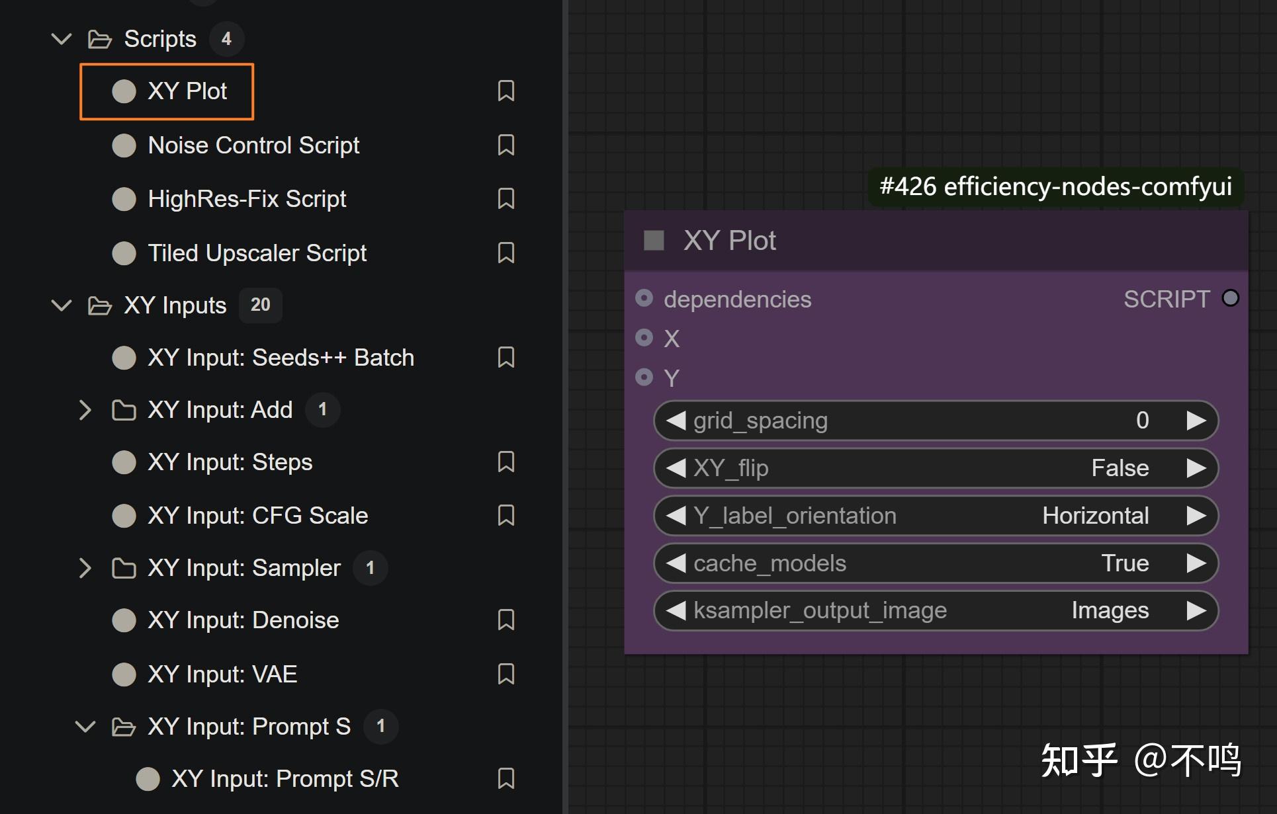Image resolution: width=1277 pixels, height=814 pixels.
Task: Click ksampler_output_image previous arrow
Action: coord(676,610)
